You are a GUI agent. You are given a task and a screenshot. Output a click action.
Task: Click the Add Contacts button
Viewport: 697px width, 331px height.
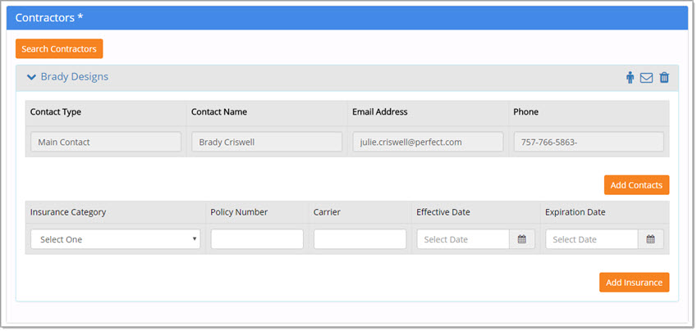[636, 185]
